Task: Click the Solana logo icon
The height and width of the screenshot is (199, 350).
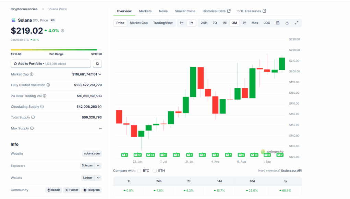Action: pyautogui.click(x=13, y=20)
